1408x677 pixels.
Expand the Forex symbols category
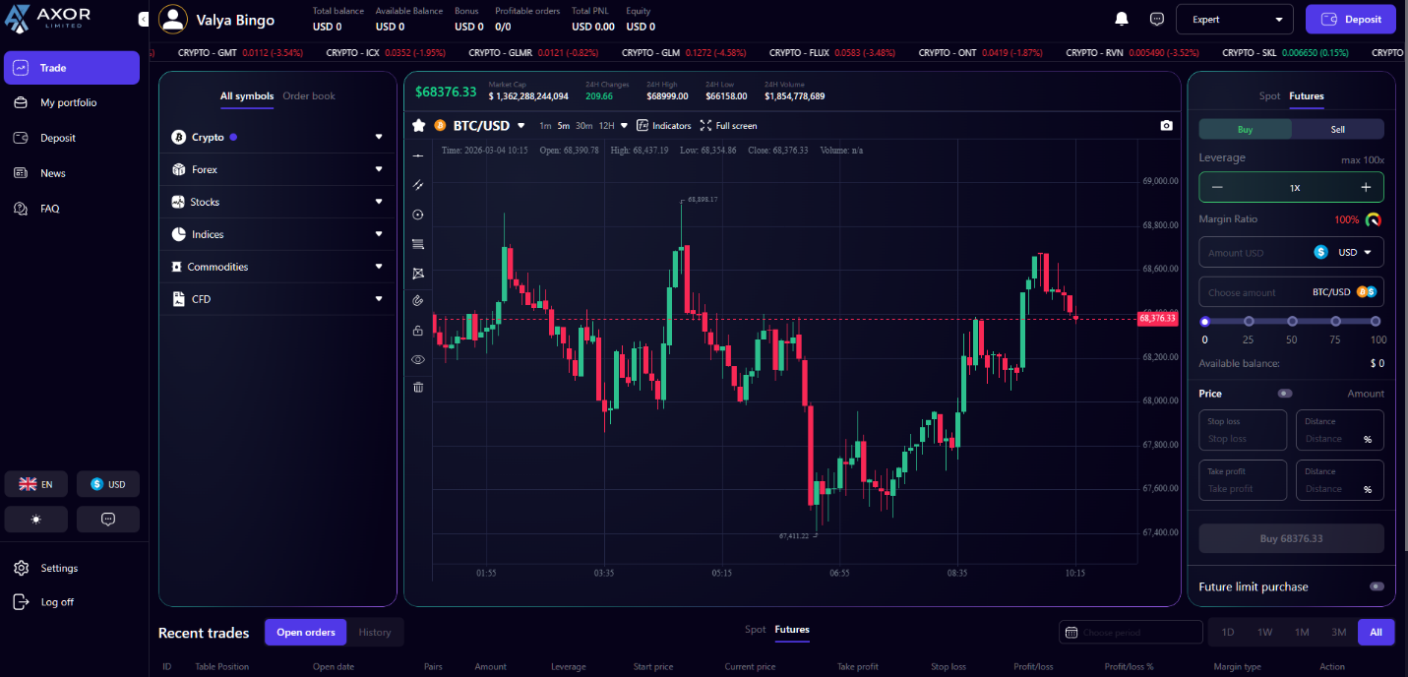[276, 169]
